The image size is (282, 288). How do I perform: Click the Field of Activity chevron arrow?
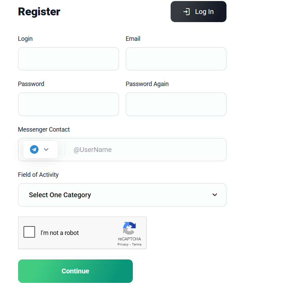tap(215, 195)
